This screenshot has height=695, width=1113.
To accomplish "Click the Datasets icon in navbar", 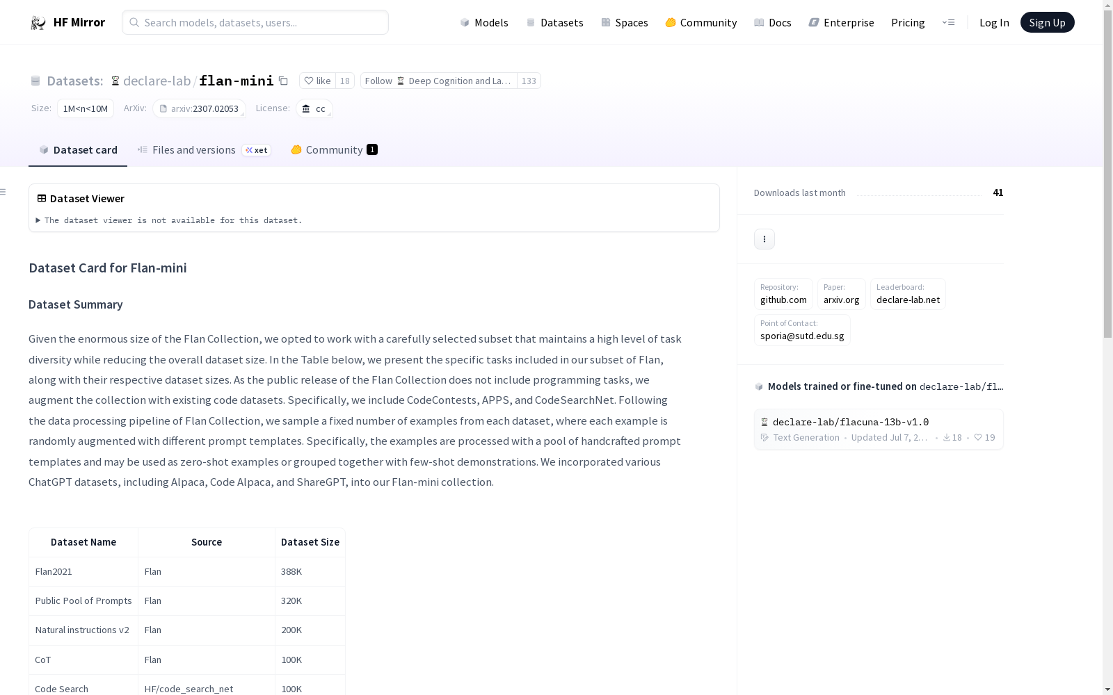I will tap(531, 23).
